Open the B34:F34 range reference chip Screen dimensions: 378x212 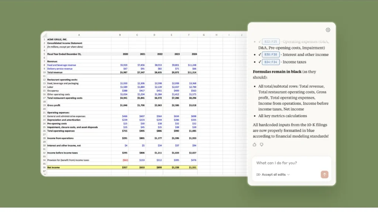coord(271,62)
